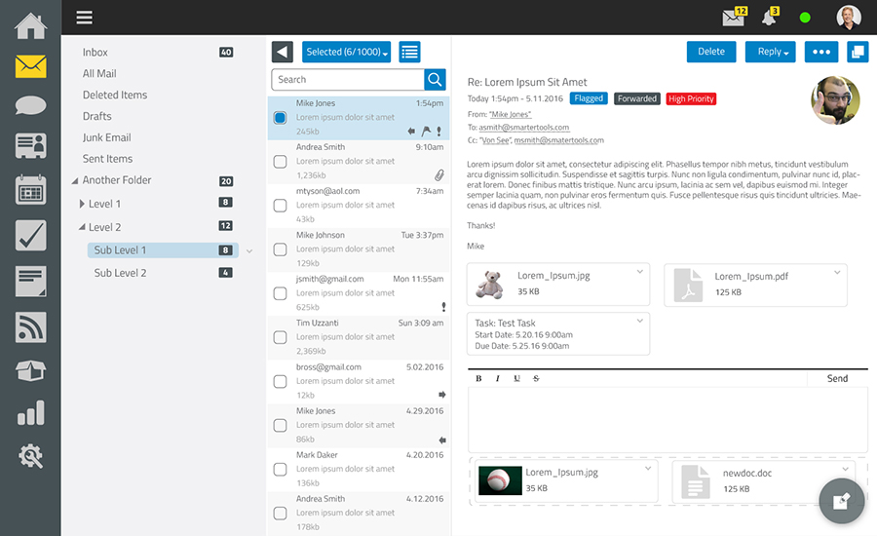Click the hamburger menu icon
This screenshot has height=536, width=877.
click(x=85, y=18)
